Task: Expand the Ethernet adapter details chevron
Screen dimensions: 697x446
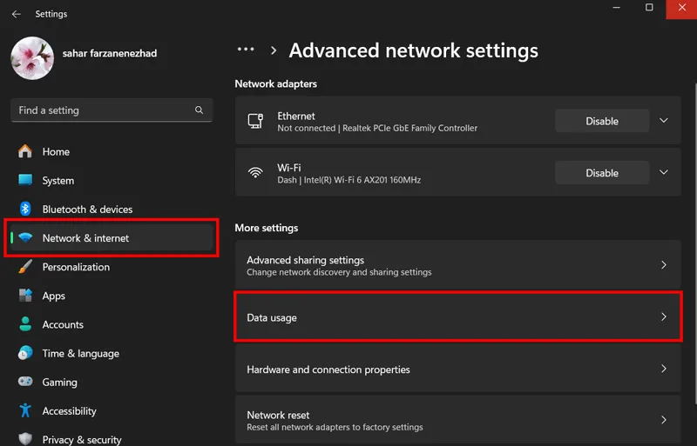Action: 664,121
